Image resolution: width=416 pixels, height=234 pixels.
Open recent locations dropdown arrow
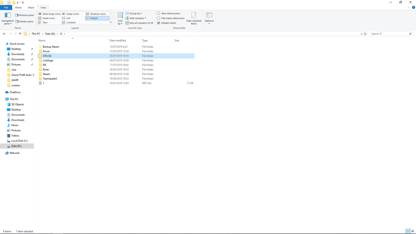pos(16,34)
